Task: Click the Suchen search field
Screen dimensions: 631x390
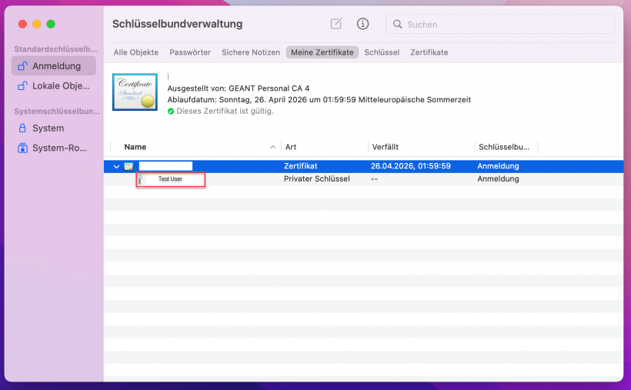Action: click(x=504, y=25)
